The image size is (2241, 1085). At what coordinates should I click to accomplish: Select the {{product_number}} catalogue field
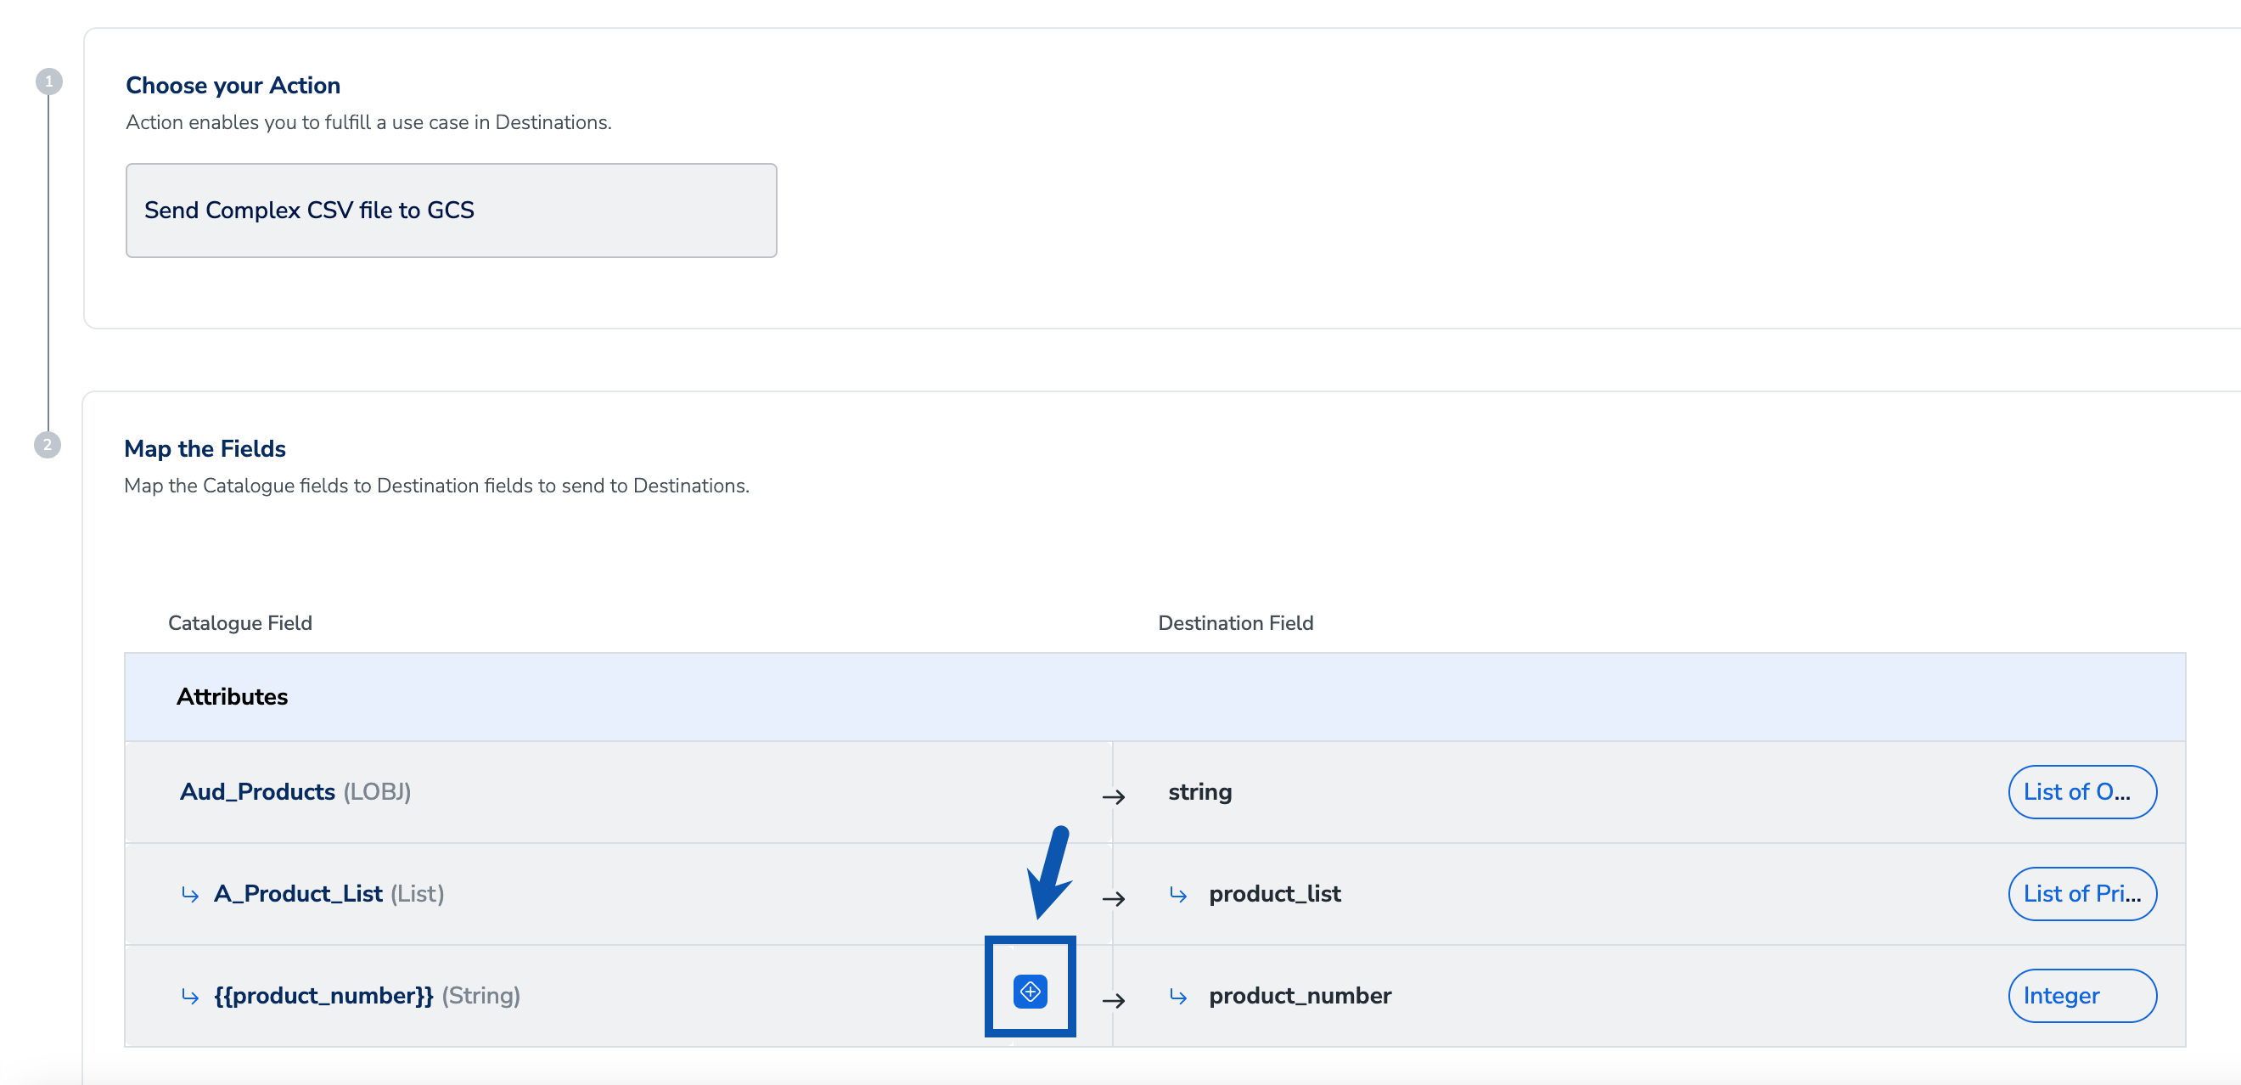tap(323, 995)
